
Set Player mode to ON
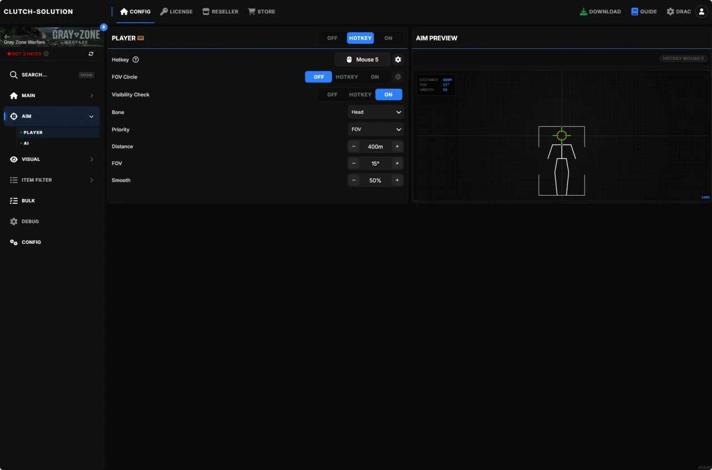388,38
